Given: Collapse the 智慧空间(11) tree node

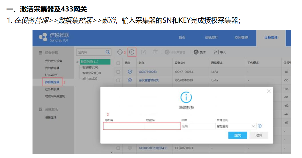Looking at the screenshot, I should (77, 62).
